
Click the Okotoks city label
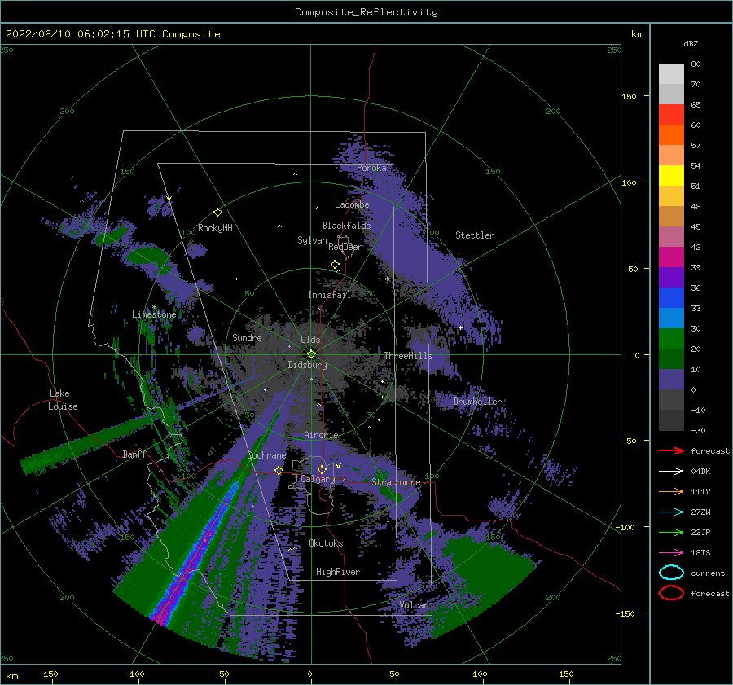click(x=326, y=543)
